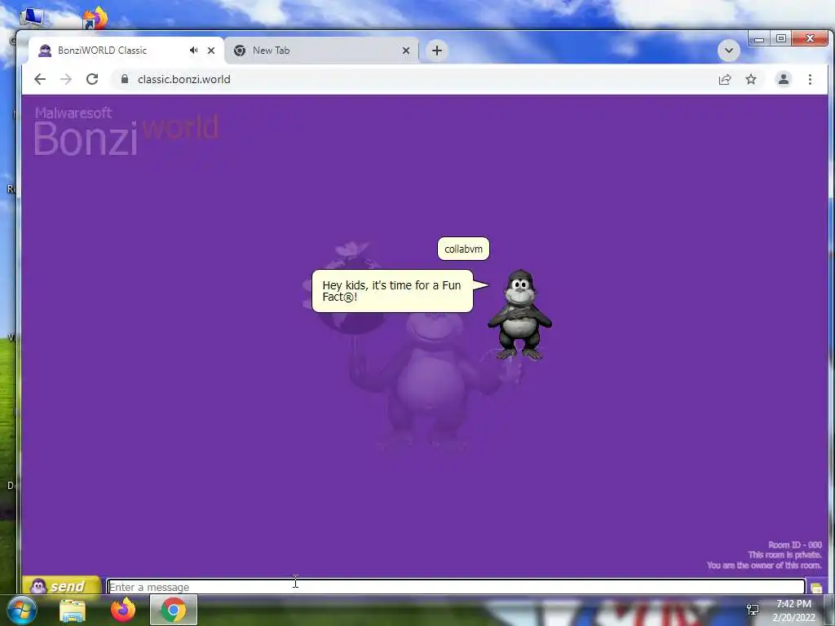The height and width of the screenshot is (626, 835).
Task: Click the yellow icon right of message box
Action: (816, 588)
